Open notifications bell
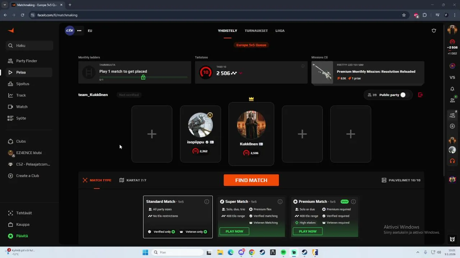Image resolution: width=460 pixels, height=258 pixels. (x=452, y=89)
